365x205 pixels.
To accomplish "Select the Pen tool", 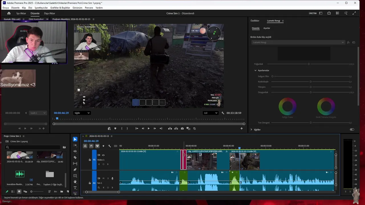I will point(75,170).
